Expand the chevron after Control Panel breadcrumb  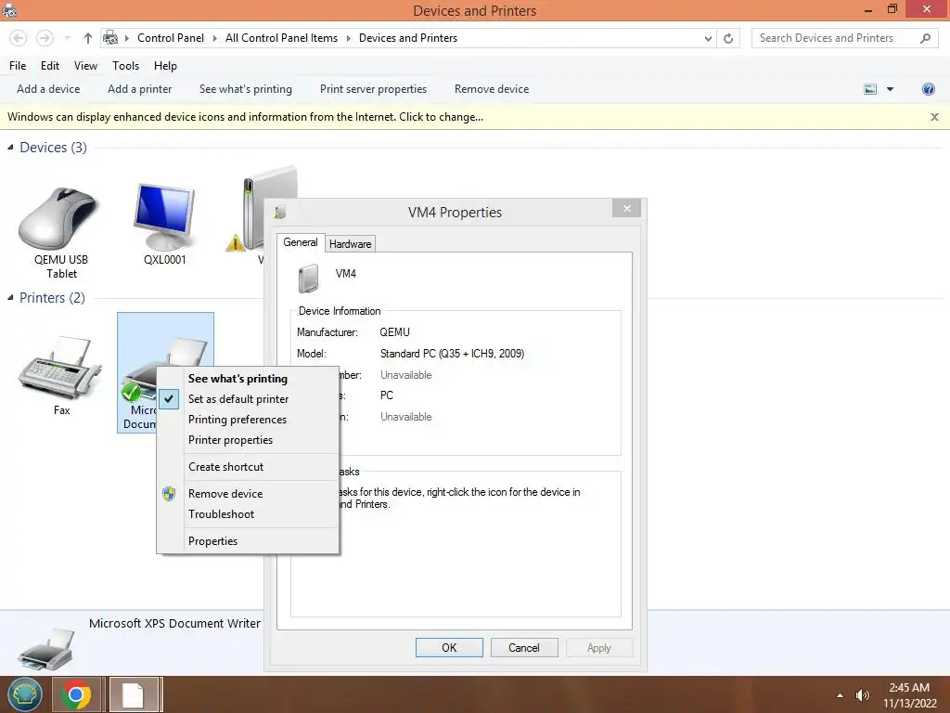(x=214, y=38)
